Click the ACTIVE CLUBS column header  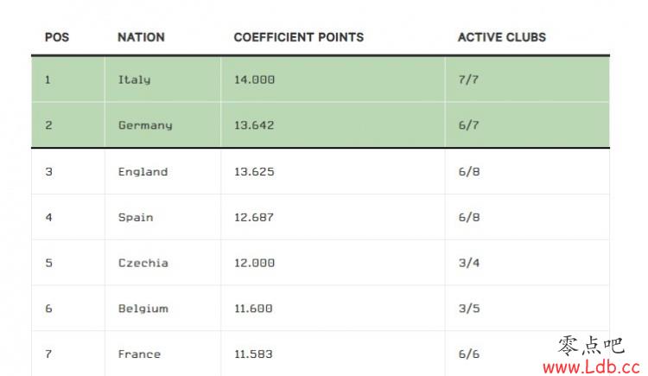point(502,37)
